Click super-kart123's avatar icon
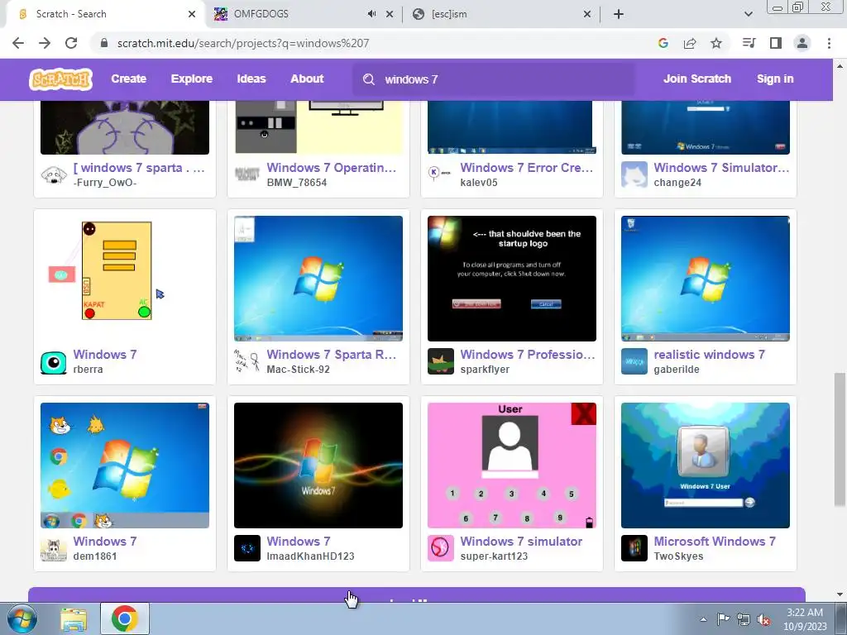The image size is (847, 635). 440,549
